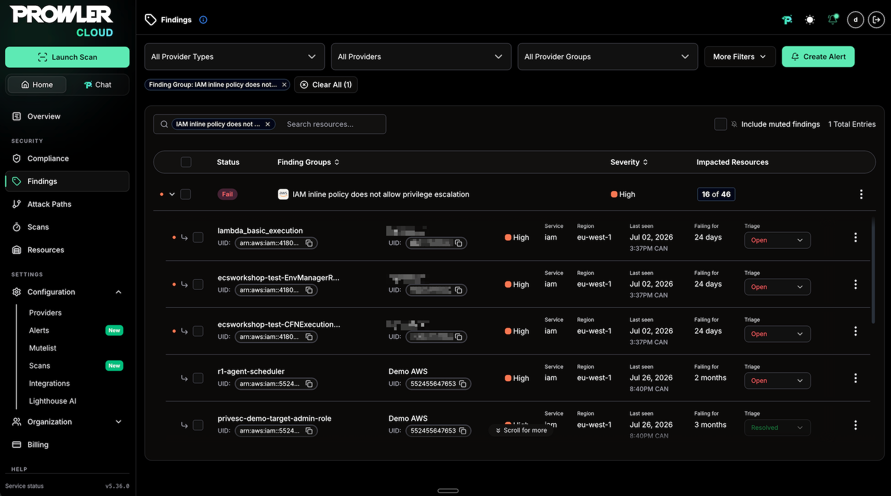Copy the lambda_basic_execution resource UID
The width and height of the screenshot is (891, 496).
[309, 243]
